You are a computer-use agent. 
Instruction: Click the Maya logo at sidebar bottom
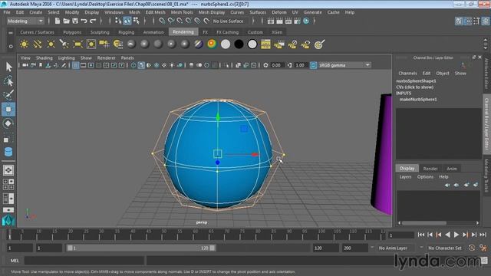(x=8, y=220)
